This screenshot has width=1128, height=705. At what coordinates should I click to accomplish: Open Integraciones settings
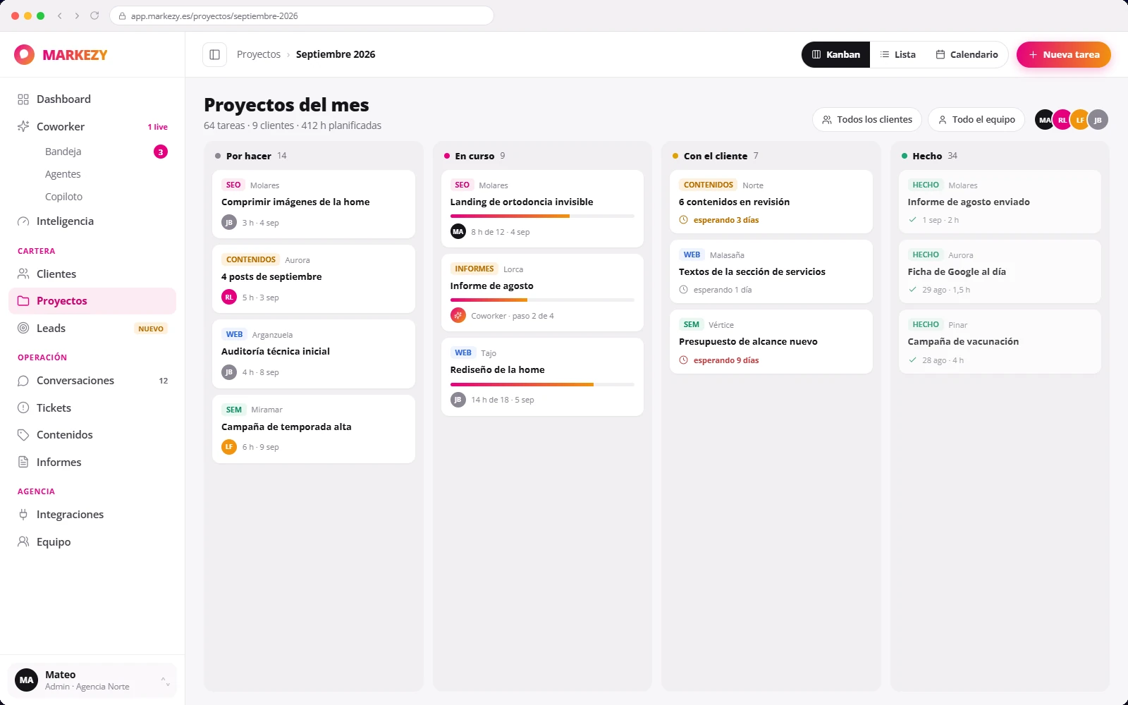point(92,515)
